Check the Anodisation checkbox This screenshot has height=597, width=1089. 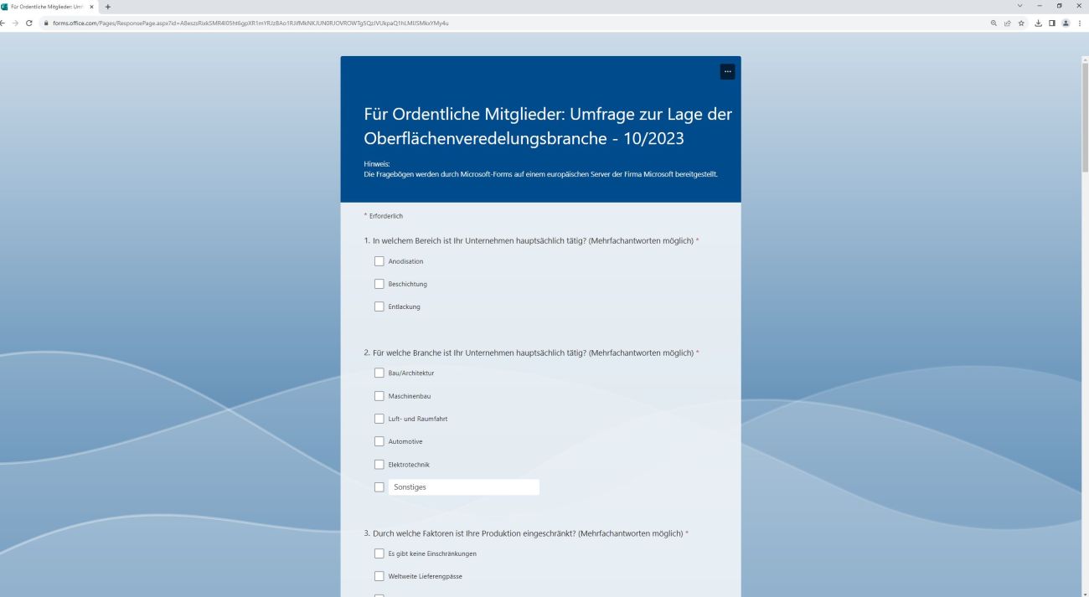pyautogui.click(x=379, y=261)
